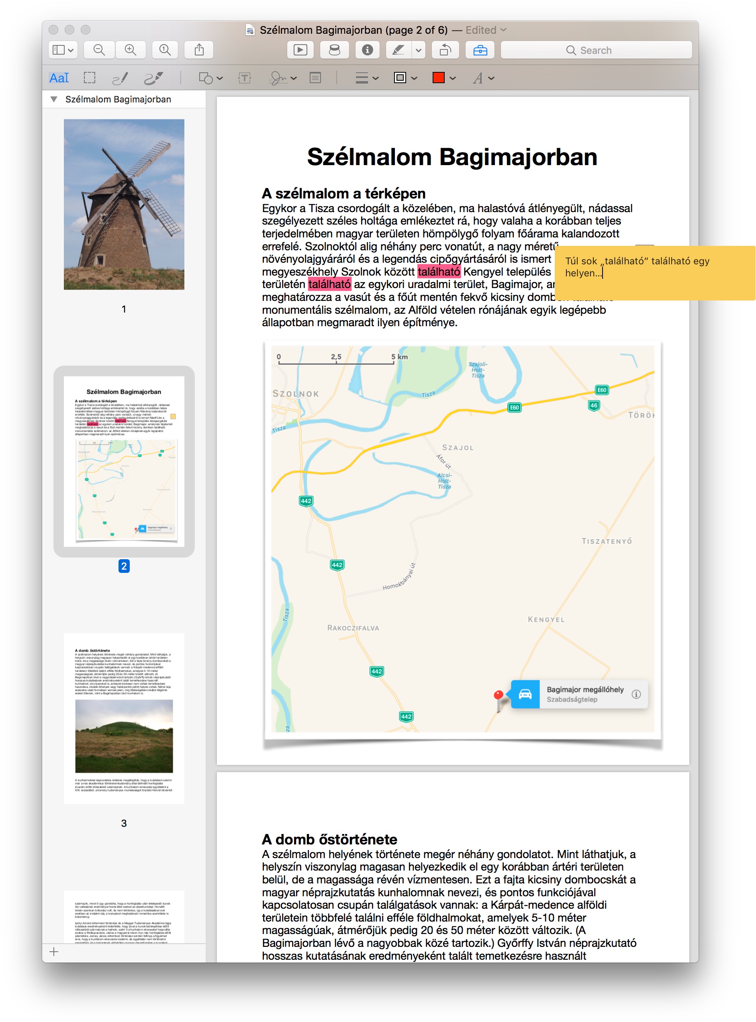Open the Inspector info icon

(368, 50)
